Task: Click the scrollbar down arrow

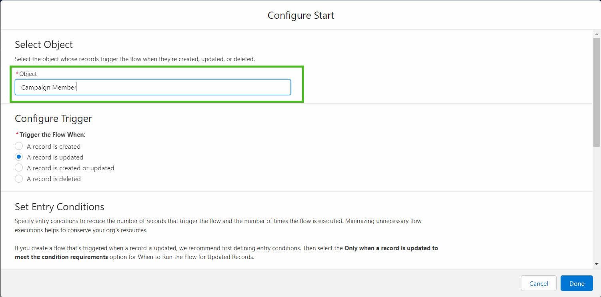Action: point(597,263)
